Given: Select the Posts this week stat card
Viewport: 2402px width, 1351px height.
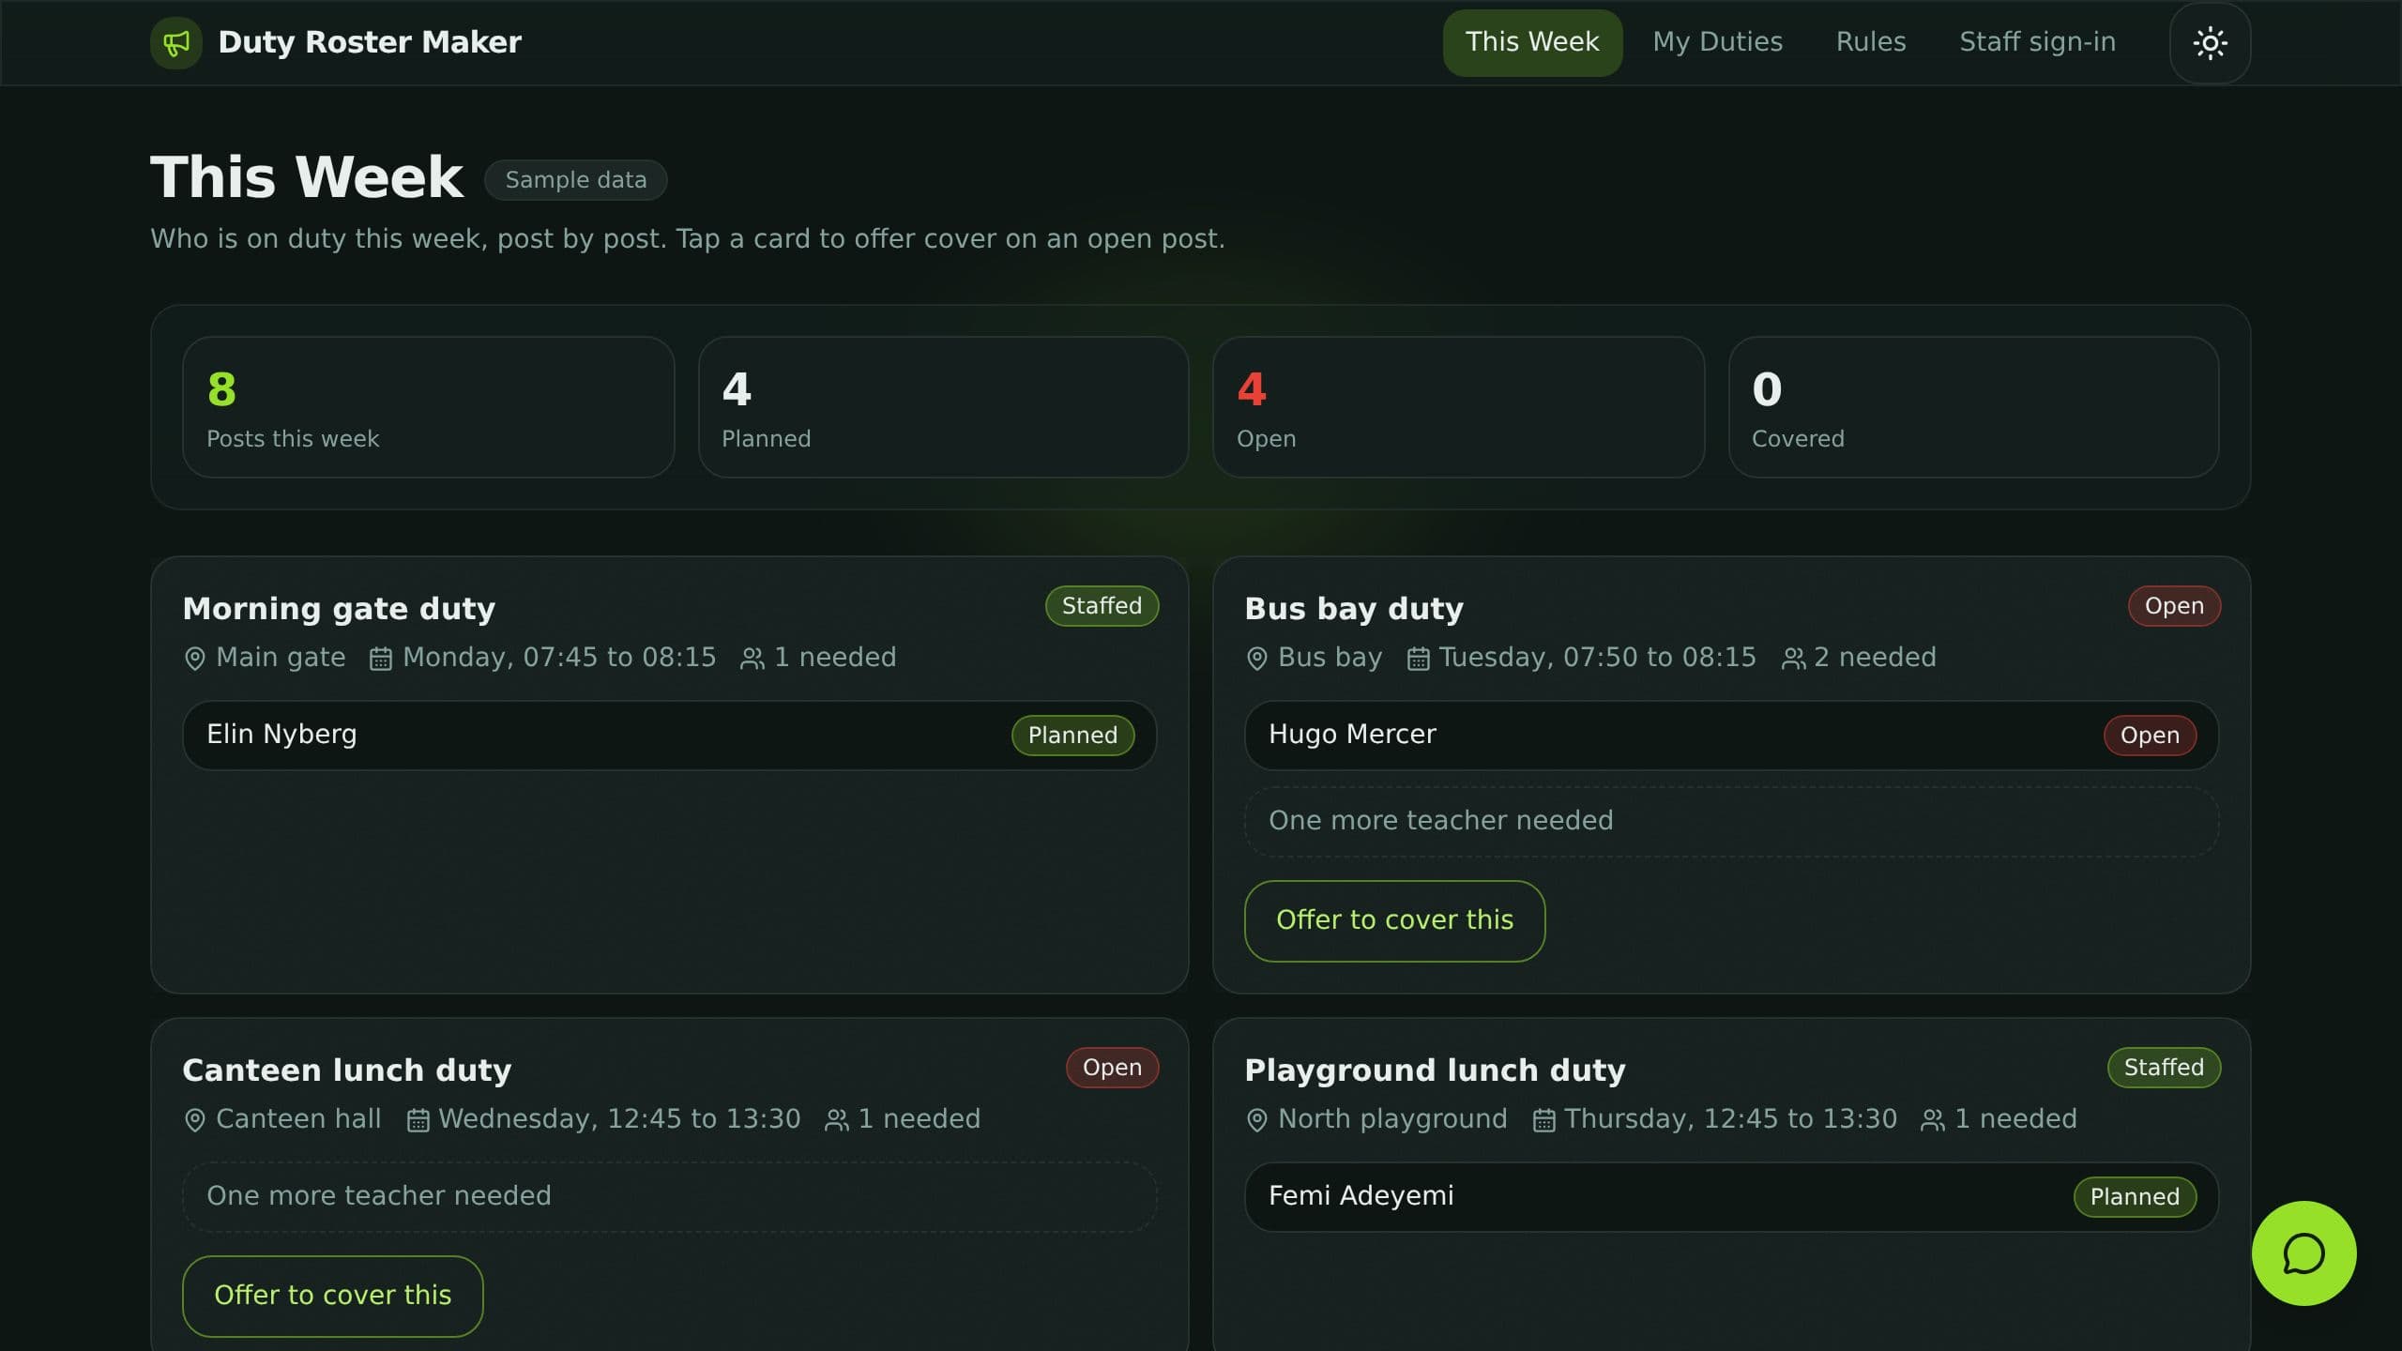Looking at the screenshot, I should pyautogui.click(x=428, y=407).
